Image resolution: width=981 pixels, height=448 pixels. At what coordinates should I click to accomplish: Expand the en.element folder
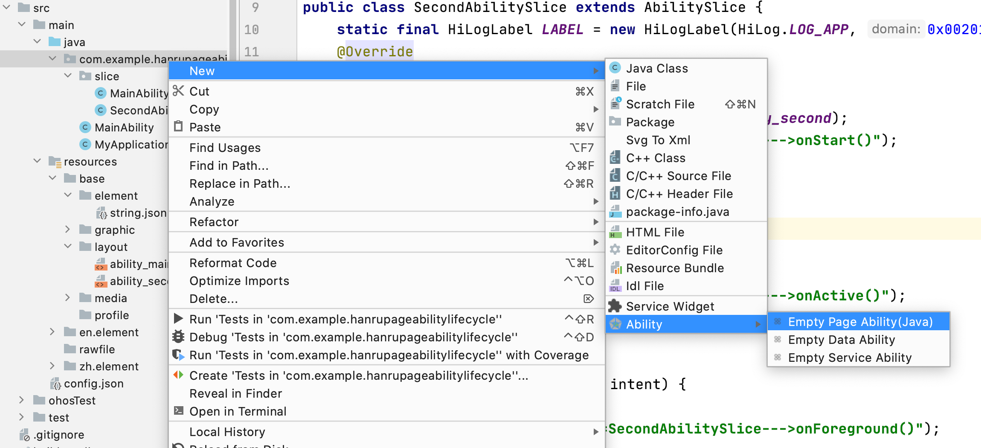click(52, 332)
